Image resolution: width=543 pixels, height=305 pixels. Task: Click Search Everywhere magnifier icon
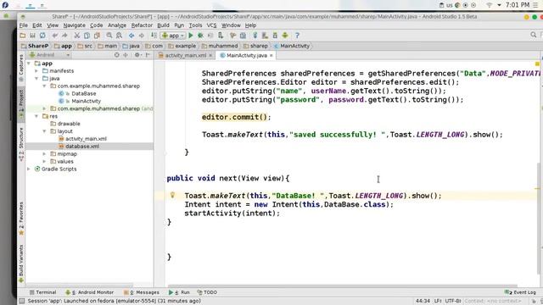click(x=534, y=35)
